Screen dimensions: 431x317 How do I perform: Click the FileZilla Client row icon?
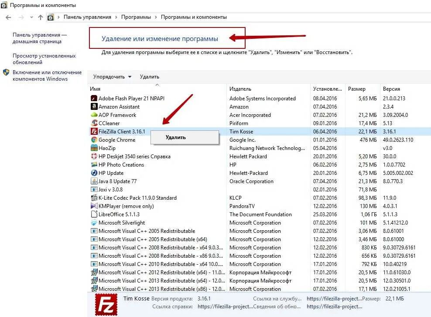pyautogui.click(x=94, y=131)
